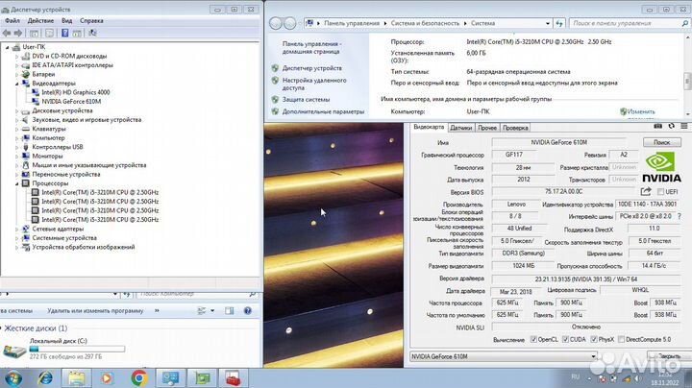Screen dimensions: 692x388
Task: Toggle the UEFI checkbox in GPU-Z
Action: pyautogui.click(x=660, y=192)
